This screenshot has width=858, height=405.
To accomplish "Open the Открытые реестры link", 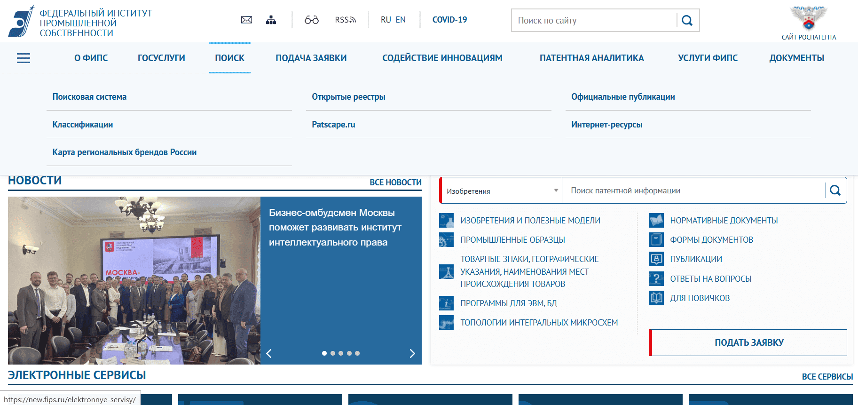I will pyautogui.click(x=348, y=97).
